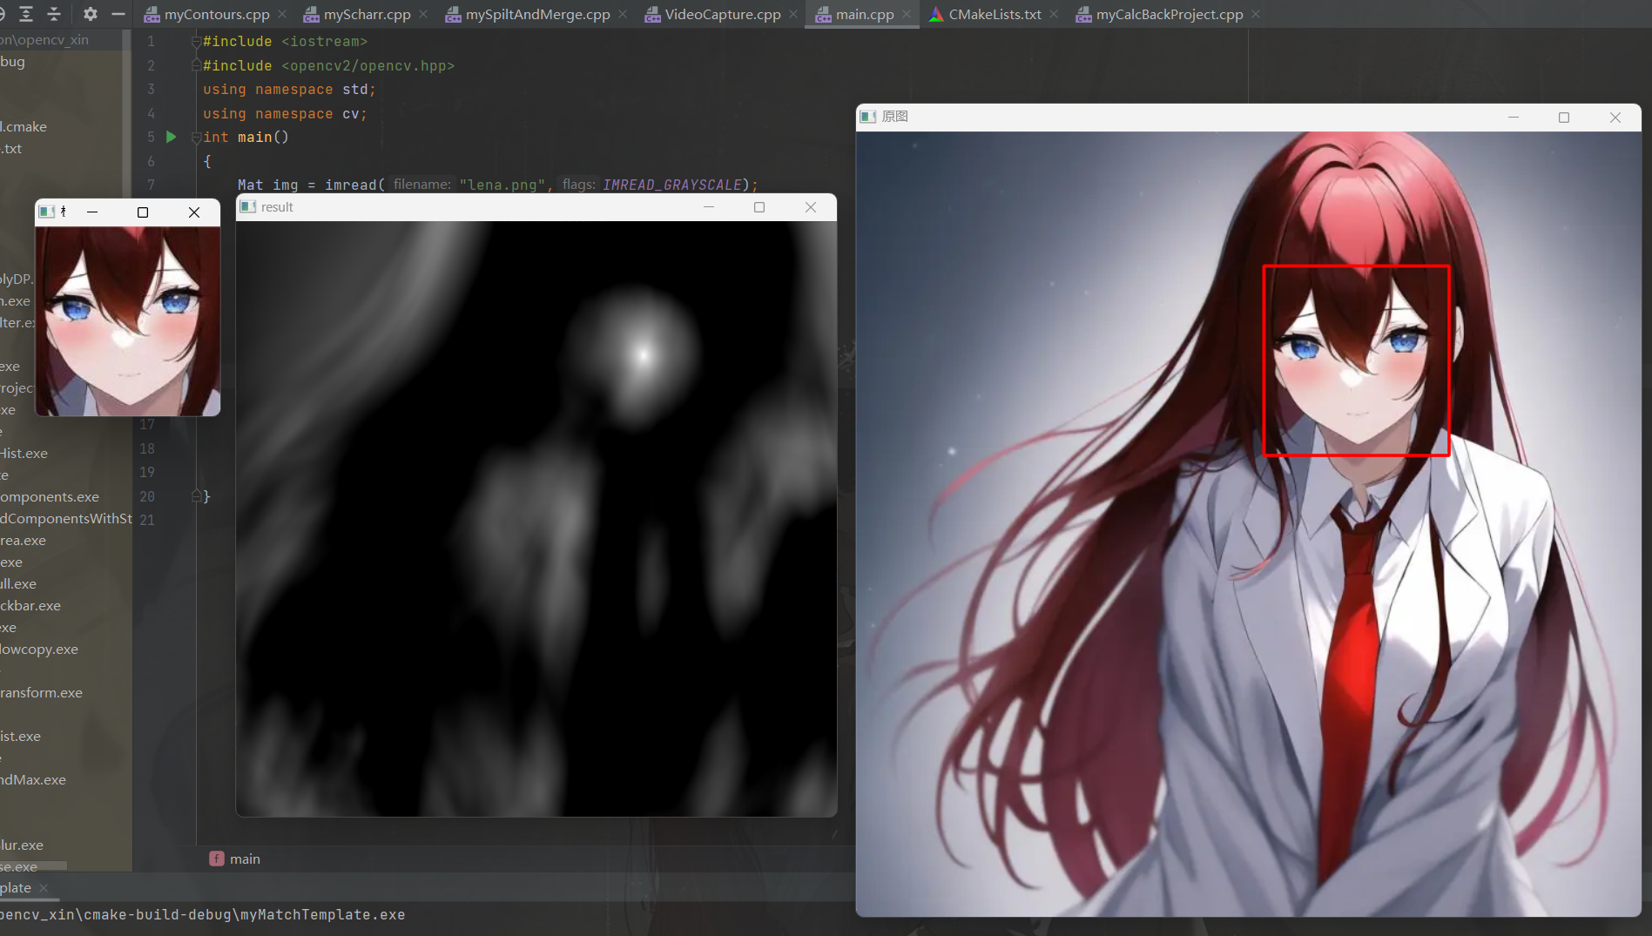Select omponents.exe in project tree
The height and width of the screenshot is (936, 1652).
tap(50, 497)
